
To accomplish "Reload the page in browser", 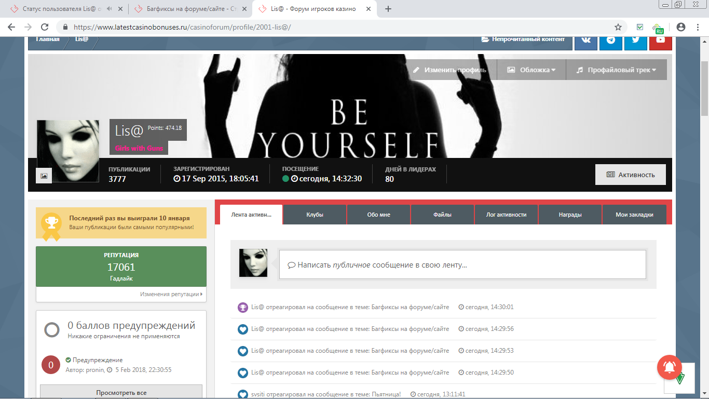I will [x=45, y=27].
